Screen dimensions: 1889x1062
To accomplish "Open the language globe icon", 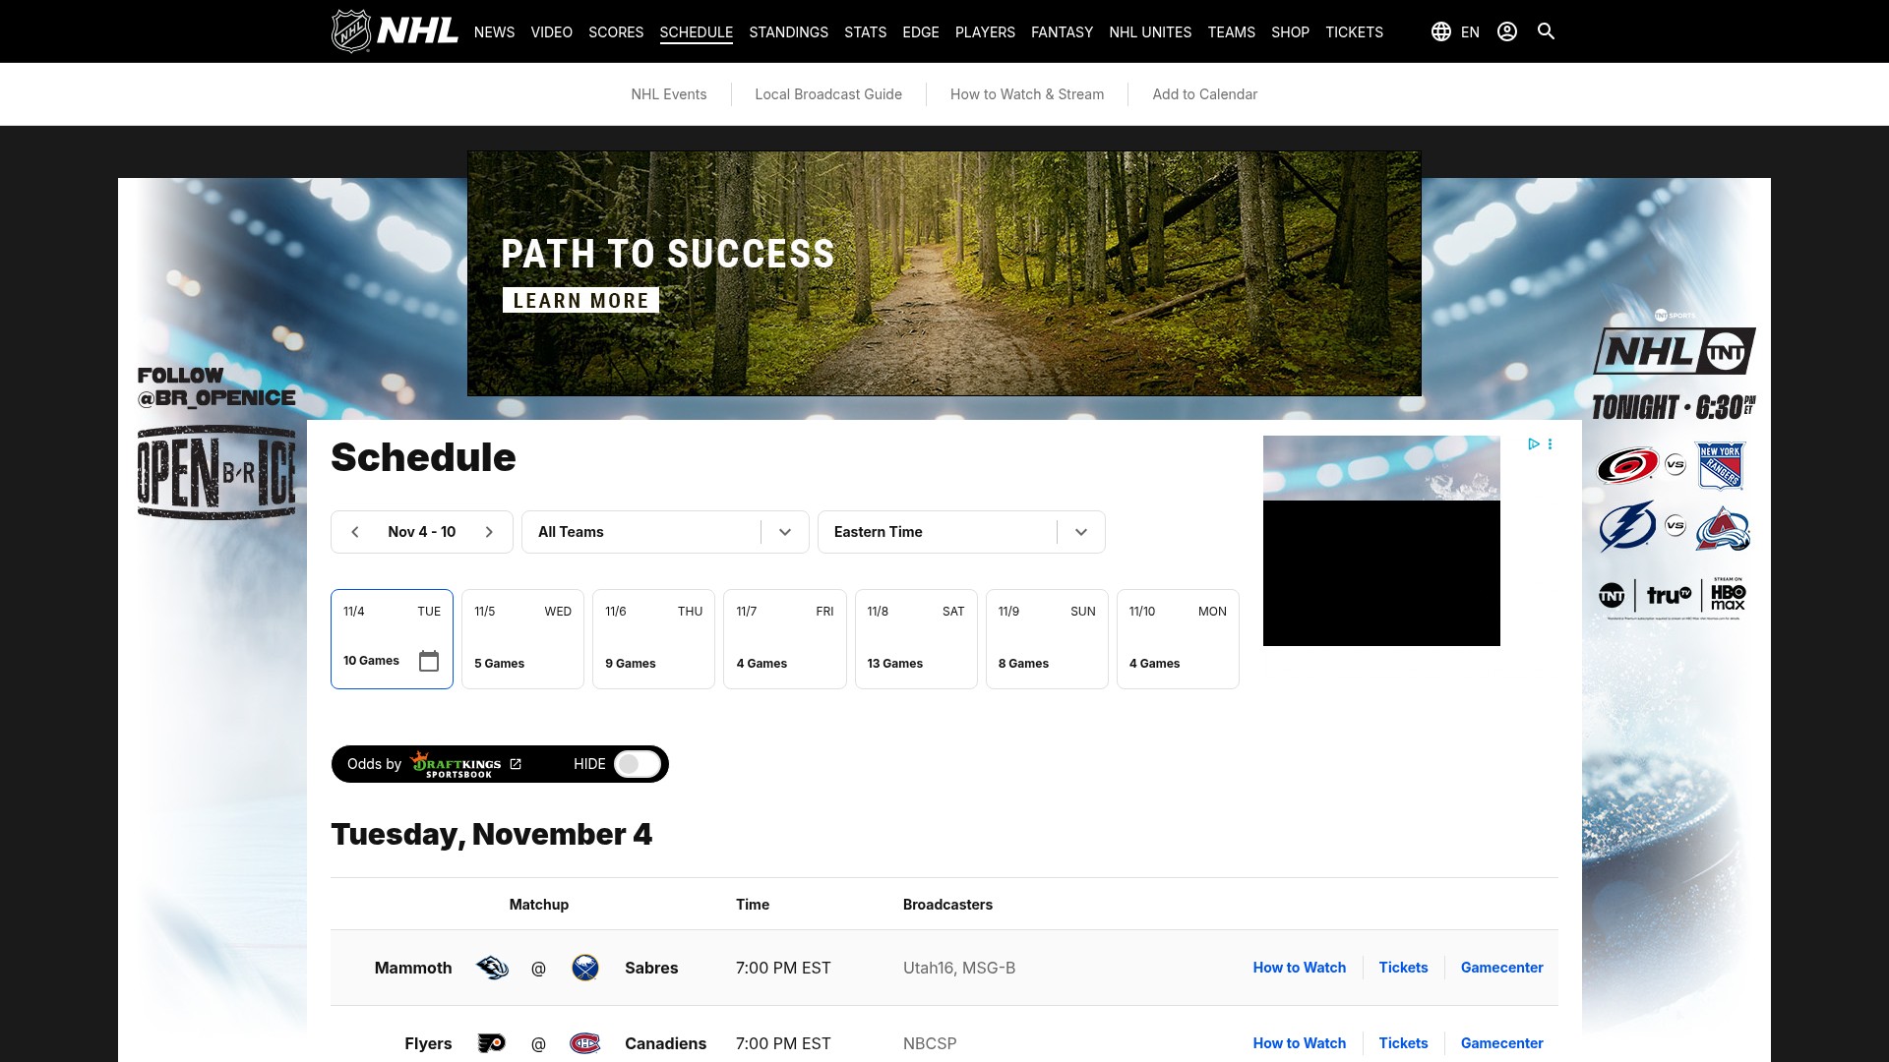I will [x=1441, y=31].
